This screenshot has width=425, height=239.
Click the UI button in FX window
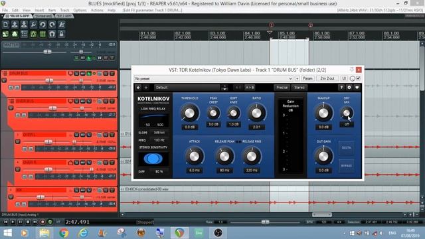pos(344,78)
